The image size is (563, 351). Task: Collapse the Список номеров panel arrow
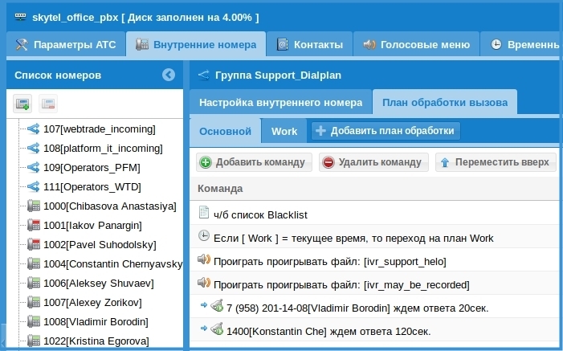click(168, 75)
